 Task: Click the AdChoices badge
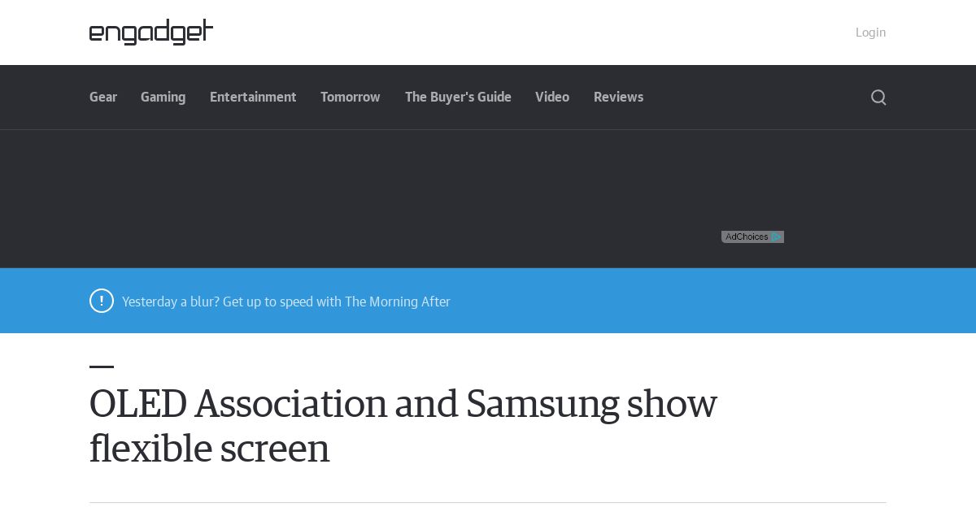(x=752, y=237)
